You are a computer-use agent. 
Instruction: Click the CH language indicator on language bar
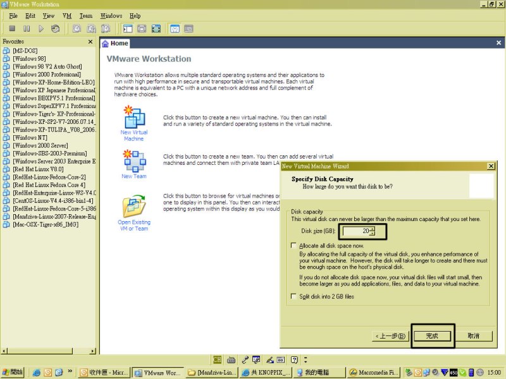[217, 359]
